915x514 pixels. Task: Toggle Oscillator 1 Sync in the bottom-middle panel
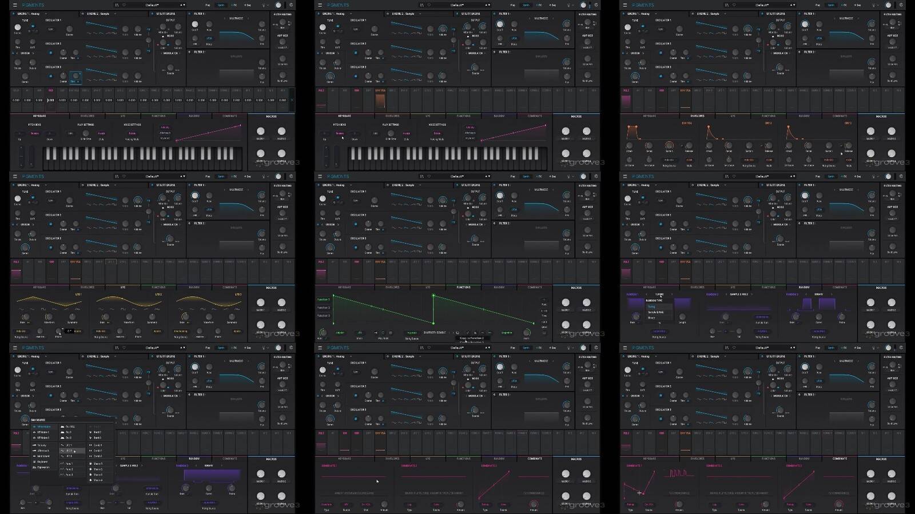click(x=356, y=372)
